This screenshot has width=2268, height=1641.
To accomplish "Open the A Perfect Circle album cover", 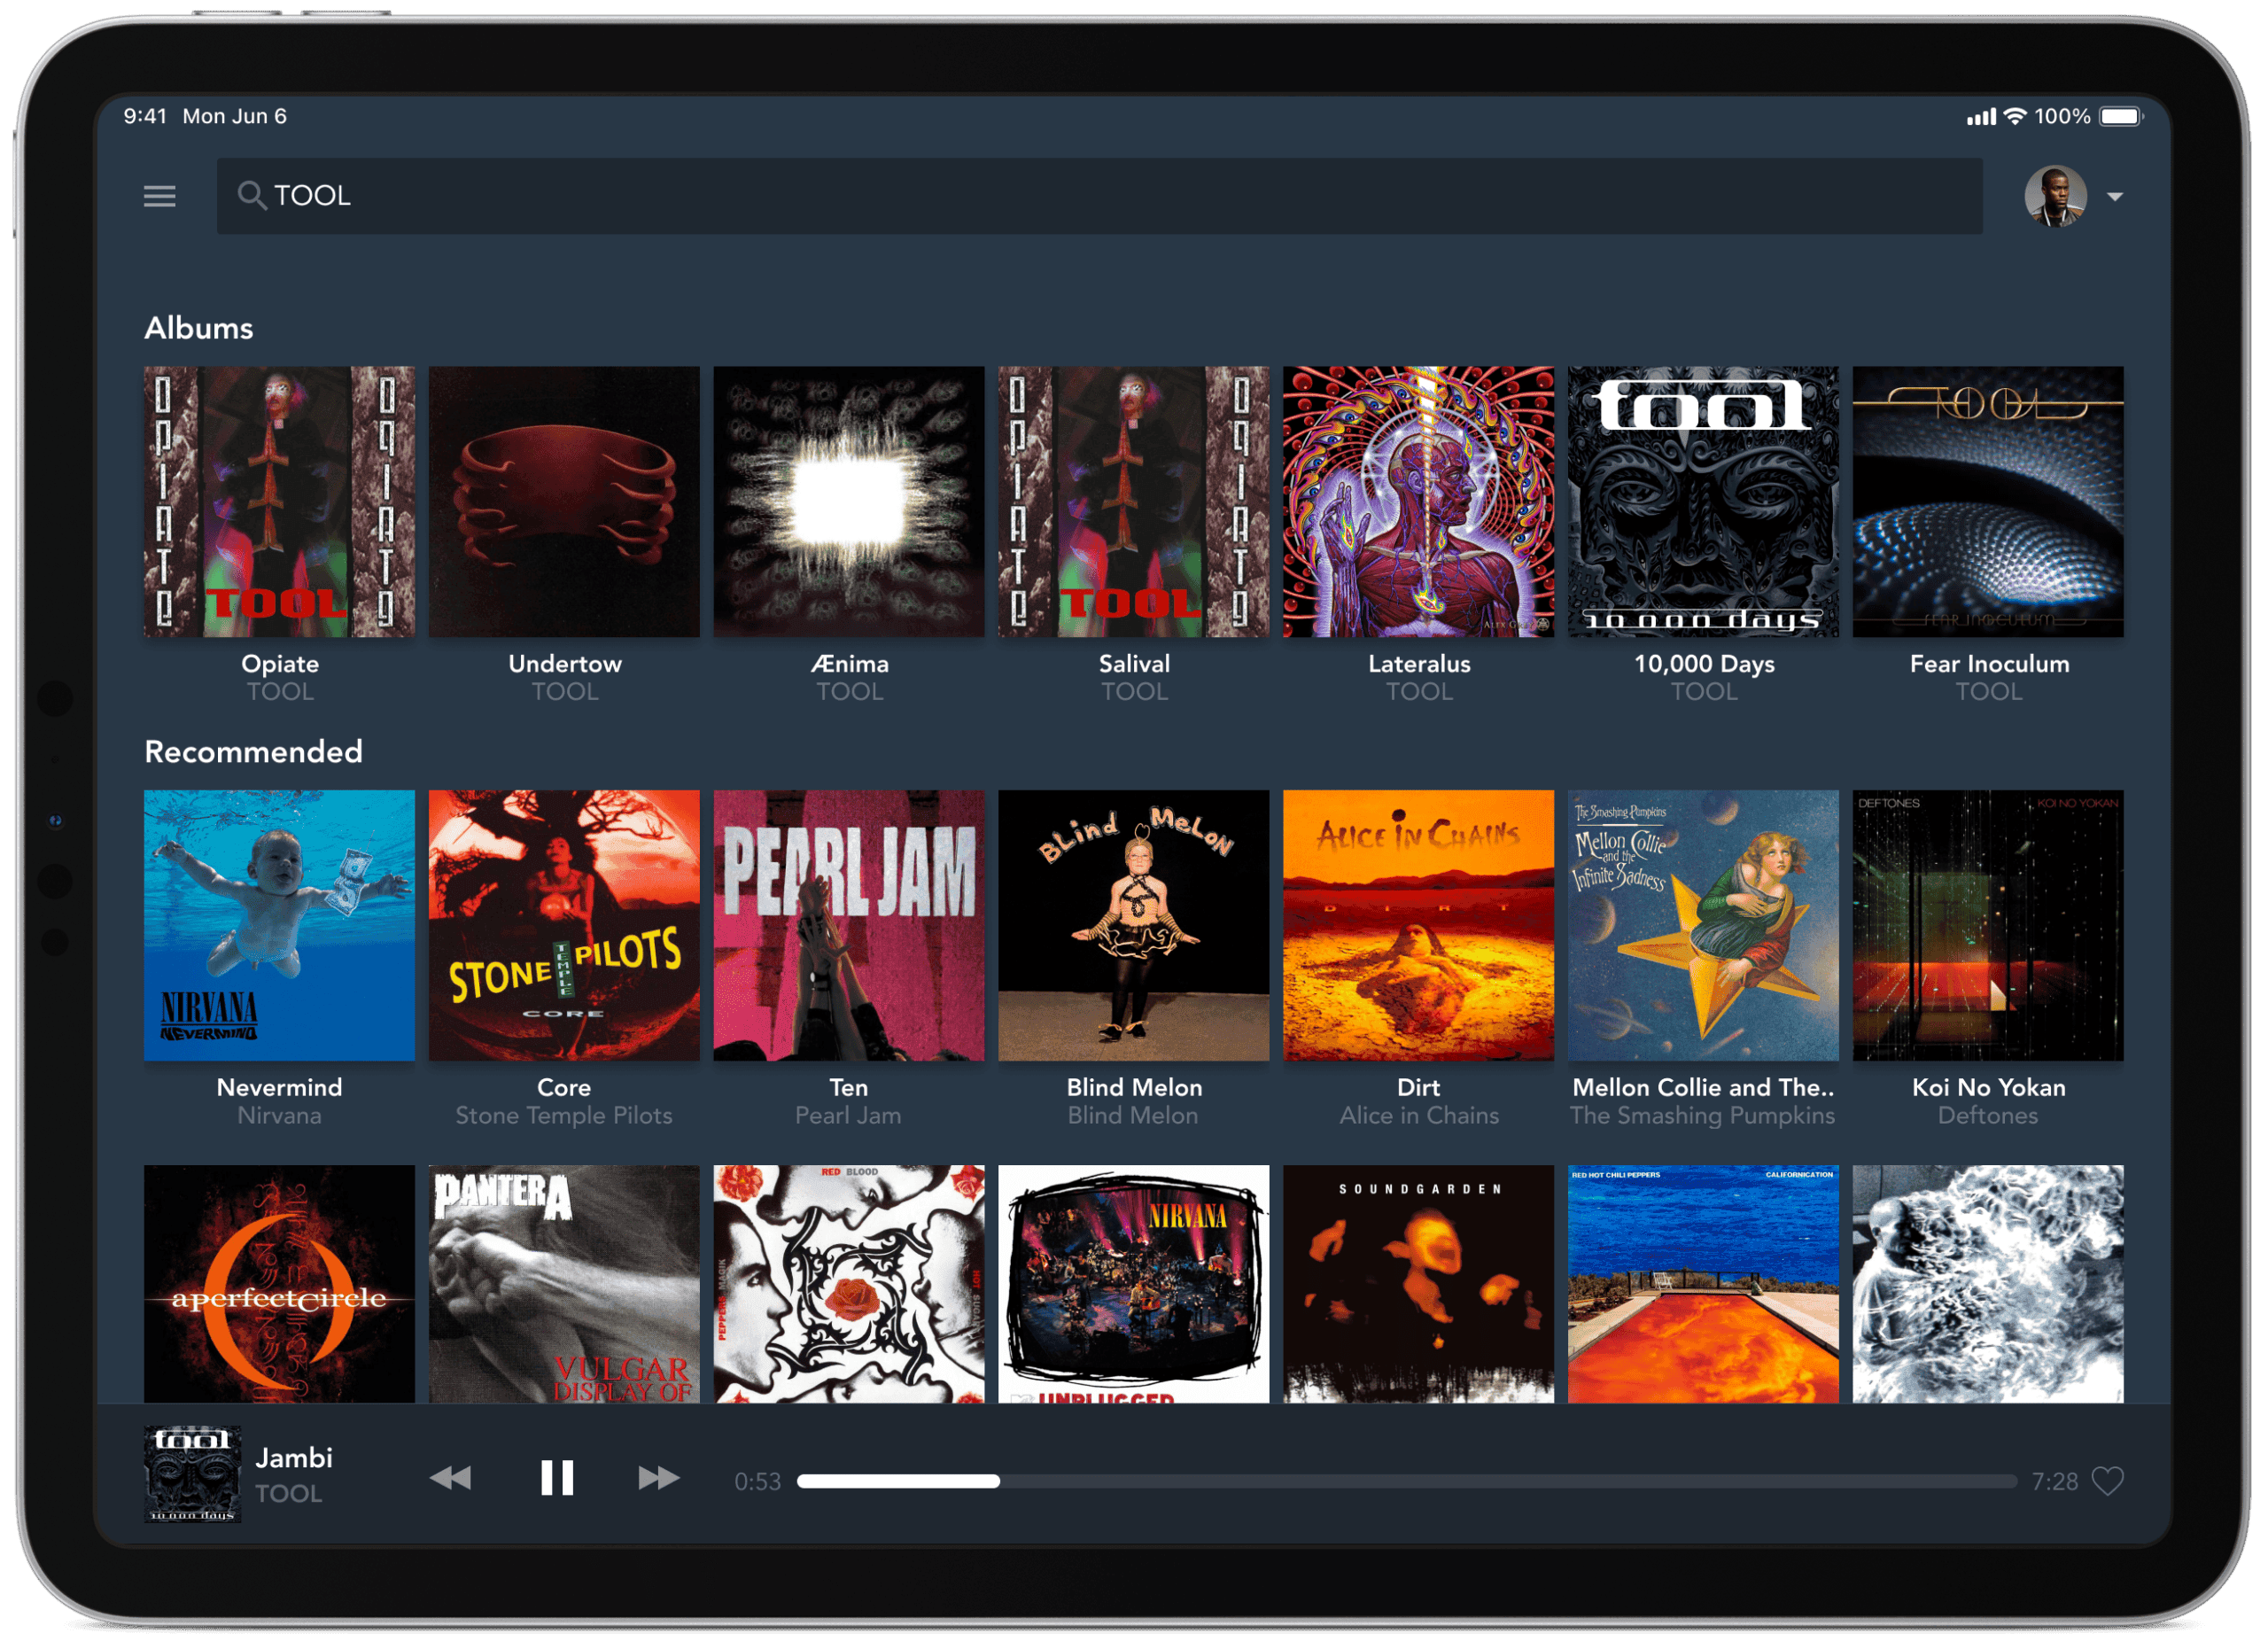I will (280, 1284).
